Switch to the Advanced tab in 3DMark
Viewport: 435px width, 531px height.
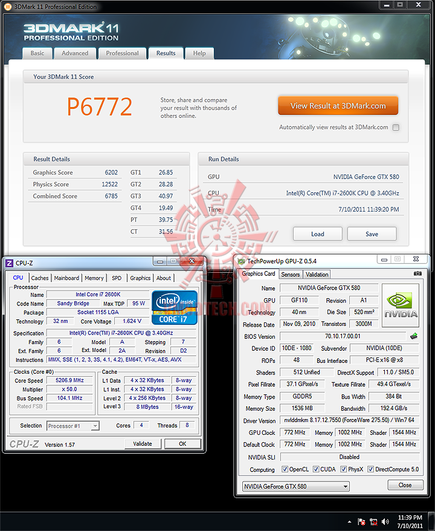(x=75, y=53)
